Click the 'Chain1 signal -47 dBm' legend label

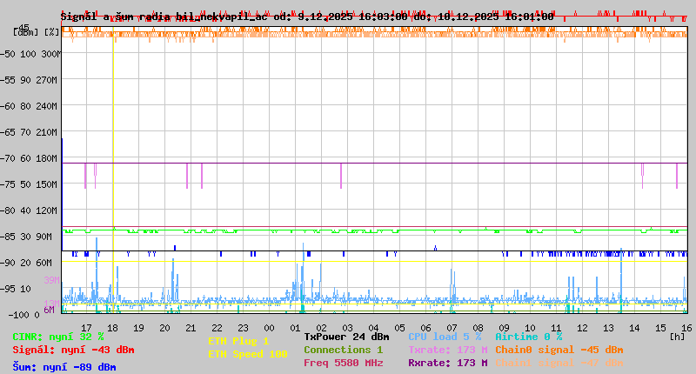(559, 363)
